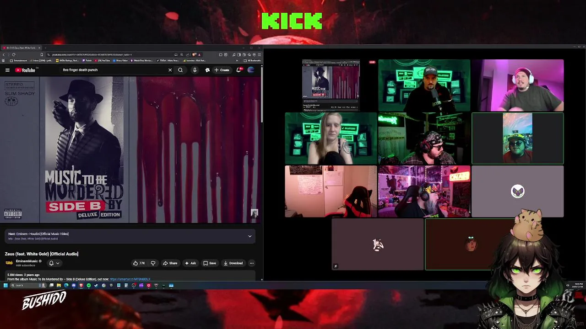Open the Prime Video bookmark
Screen dimensions: 586x329
[120, 60]
